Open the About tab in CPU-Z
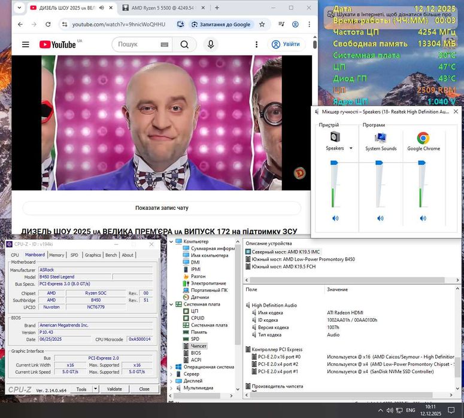This screenshot has width=464, height=418. (x=128, y=255)
